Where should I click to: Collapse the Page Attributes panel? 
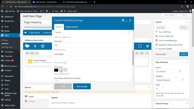[187, 62]
